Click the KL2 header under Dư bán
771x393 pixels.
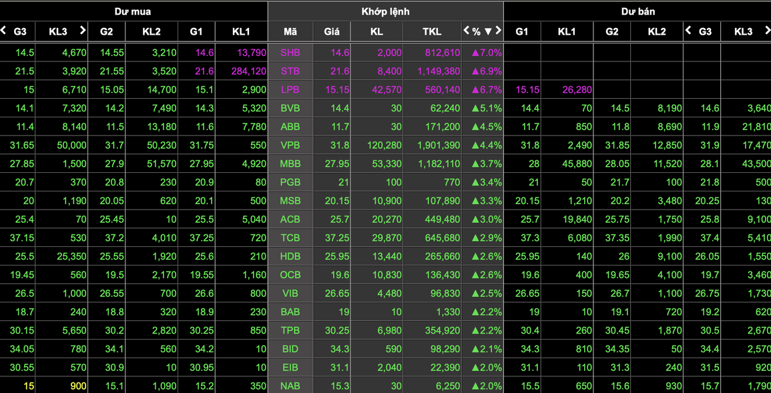[x=656, y=31]
